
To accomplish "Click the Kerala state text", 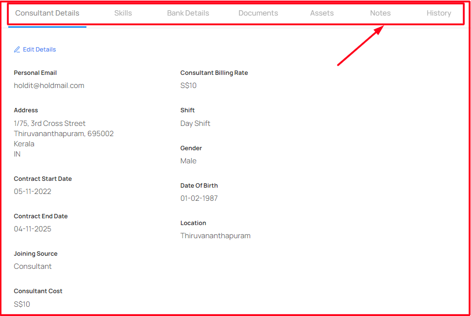I will tap(24, 144).
